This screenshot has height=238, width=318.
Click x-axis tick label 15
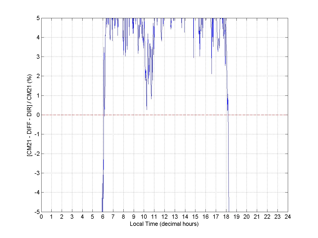pyautogui.click(x=195, y=217)
